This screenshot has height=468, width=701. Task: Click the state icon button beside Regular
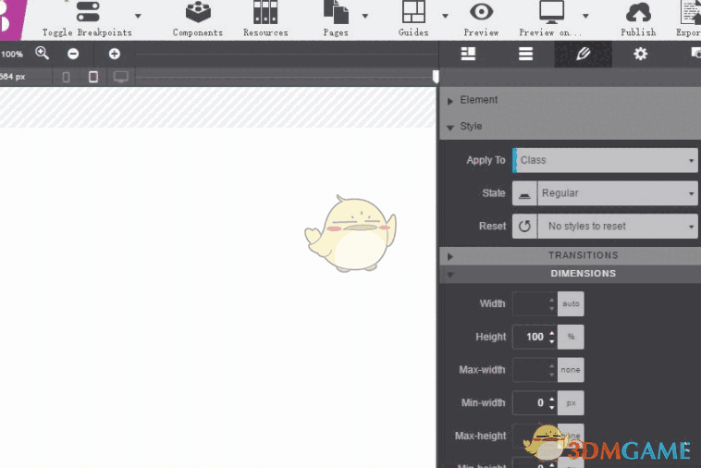pyautogui.click(x=524, y=193)
